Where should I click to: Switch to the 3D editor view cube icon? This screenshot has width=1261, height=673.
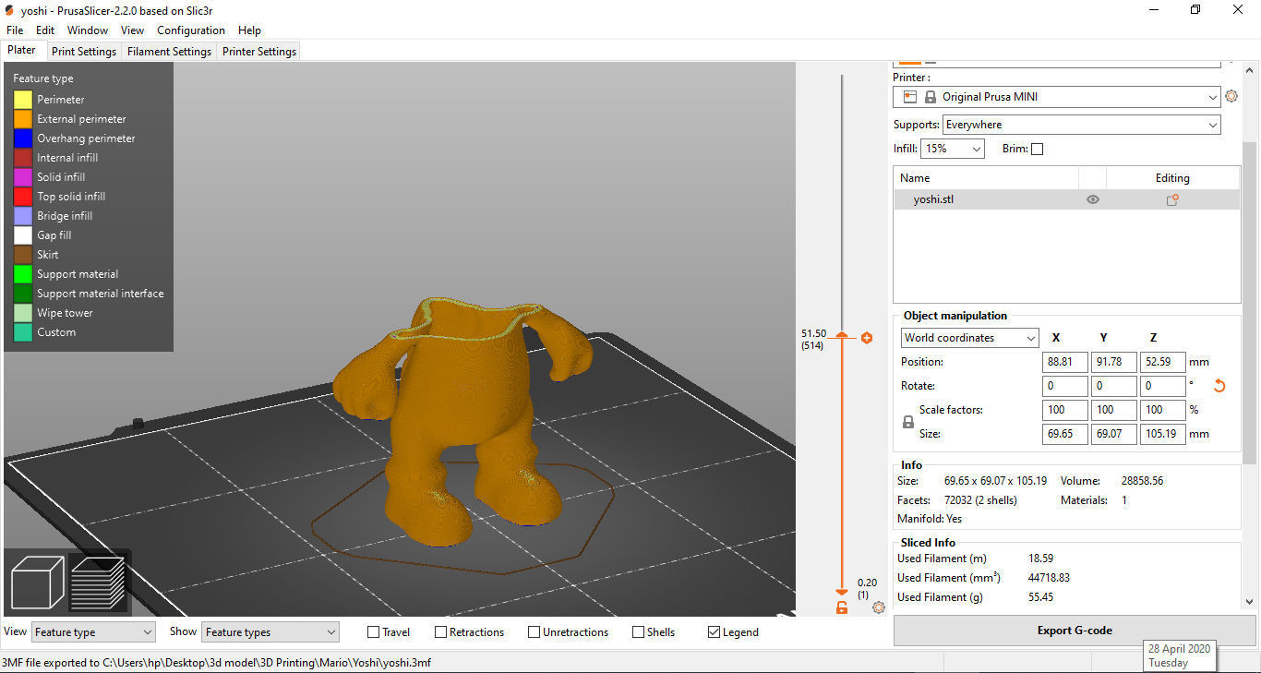point(37,583)
